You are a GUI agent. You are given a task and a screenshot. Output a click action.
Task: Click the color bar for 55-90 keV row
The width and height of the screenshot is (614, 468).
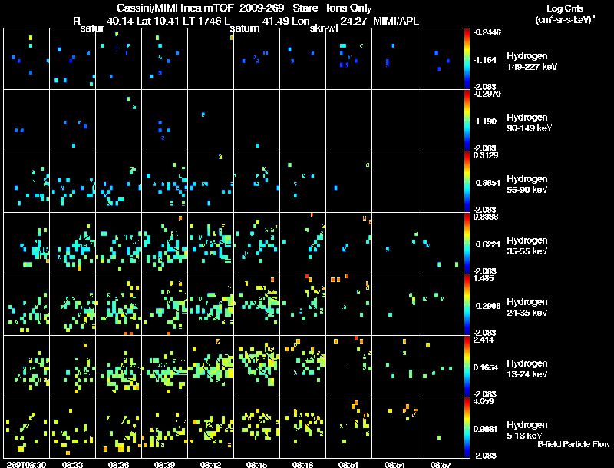[467, 182]
